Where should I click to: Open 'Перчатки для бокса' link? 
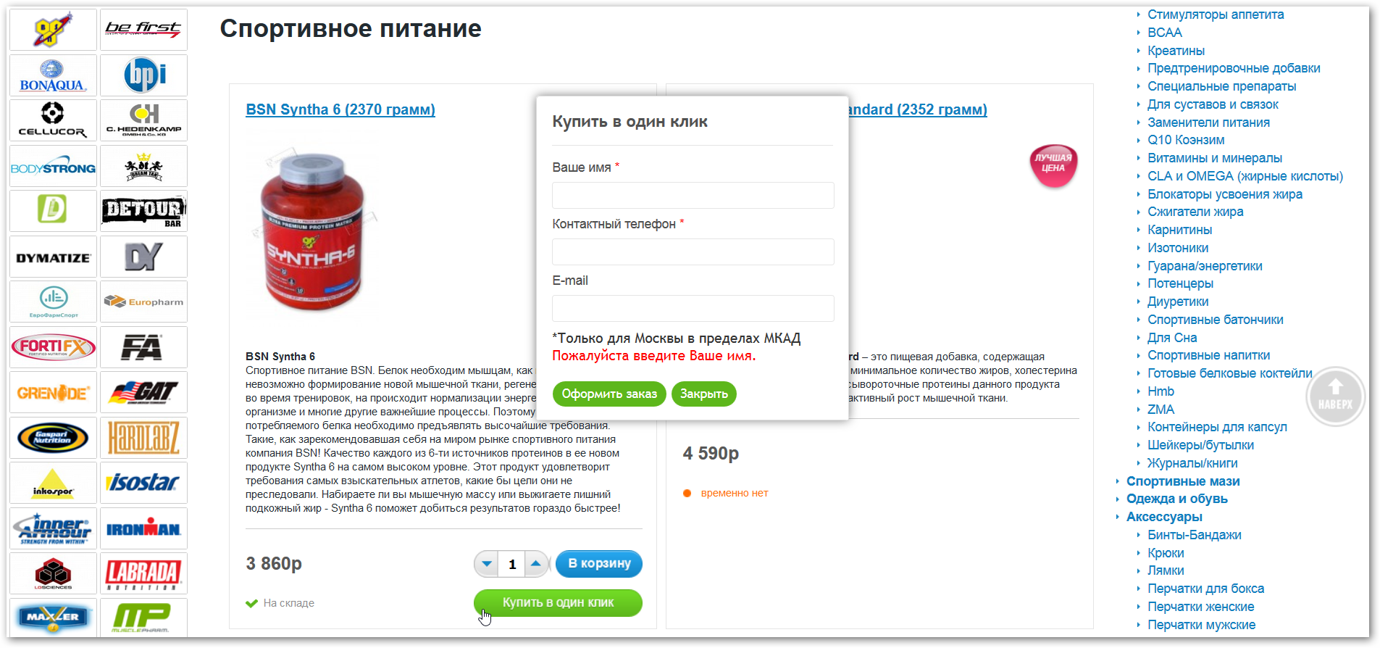(1206, 589)
